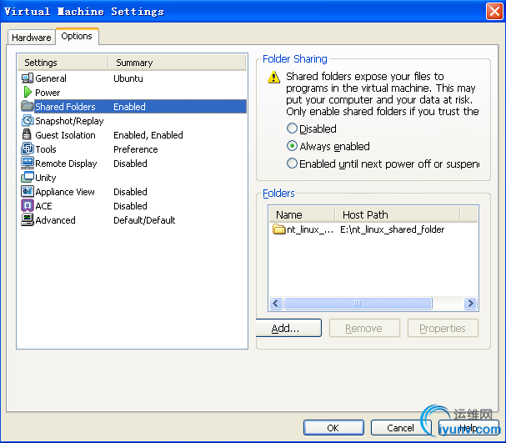Select the Guest Isolation row label
This screenshot has height=443, width=506.
(65, 135)
